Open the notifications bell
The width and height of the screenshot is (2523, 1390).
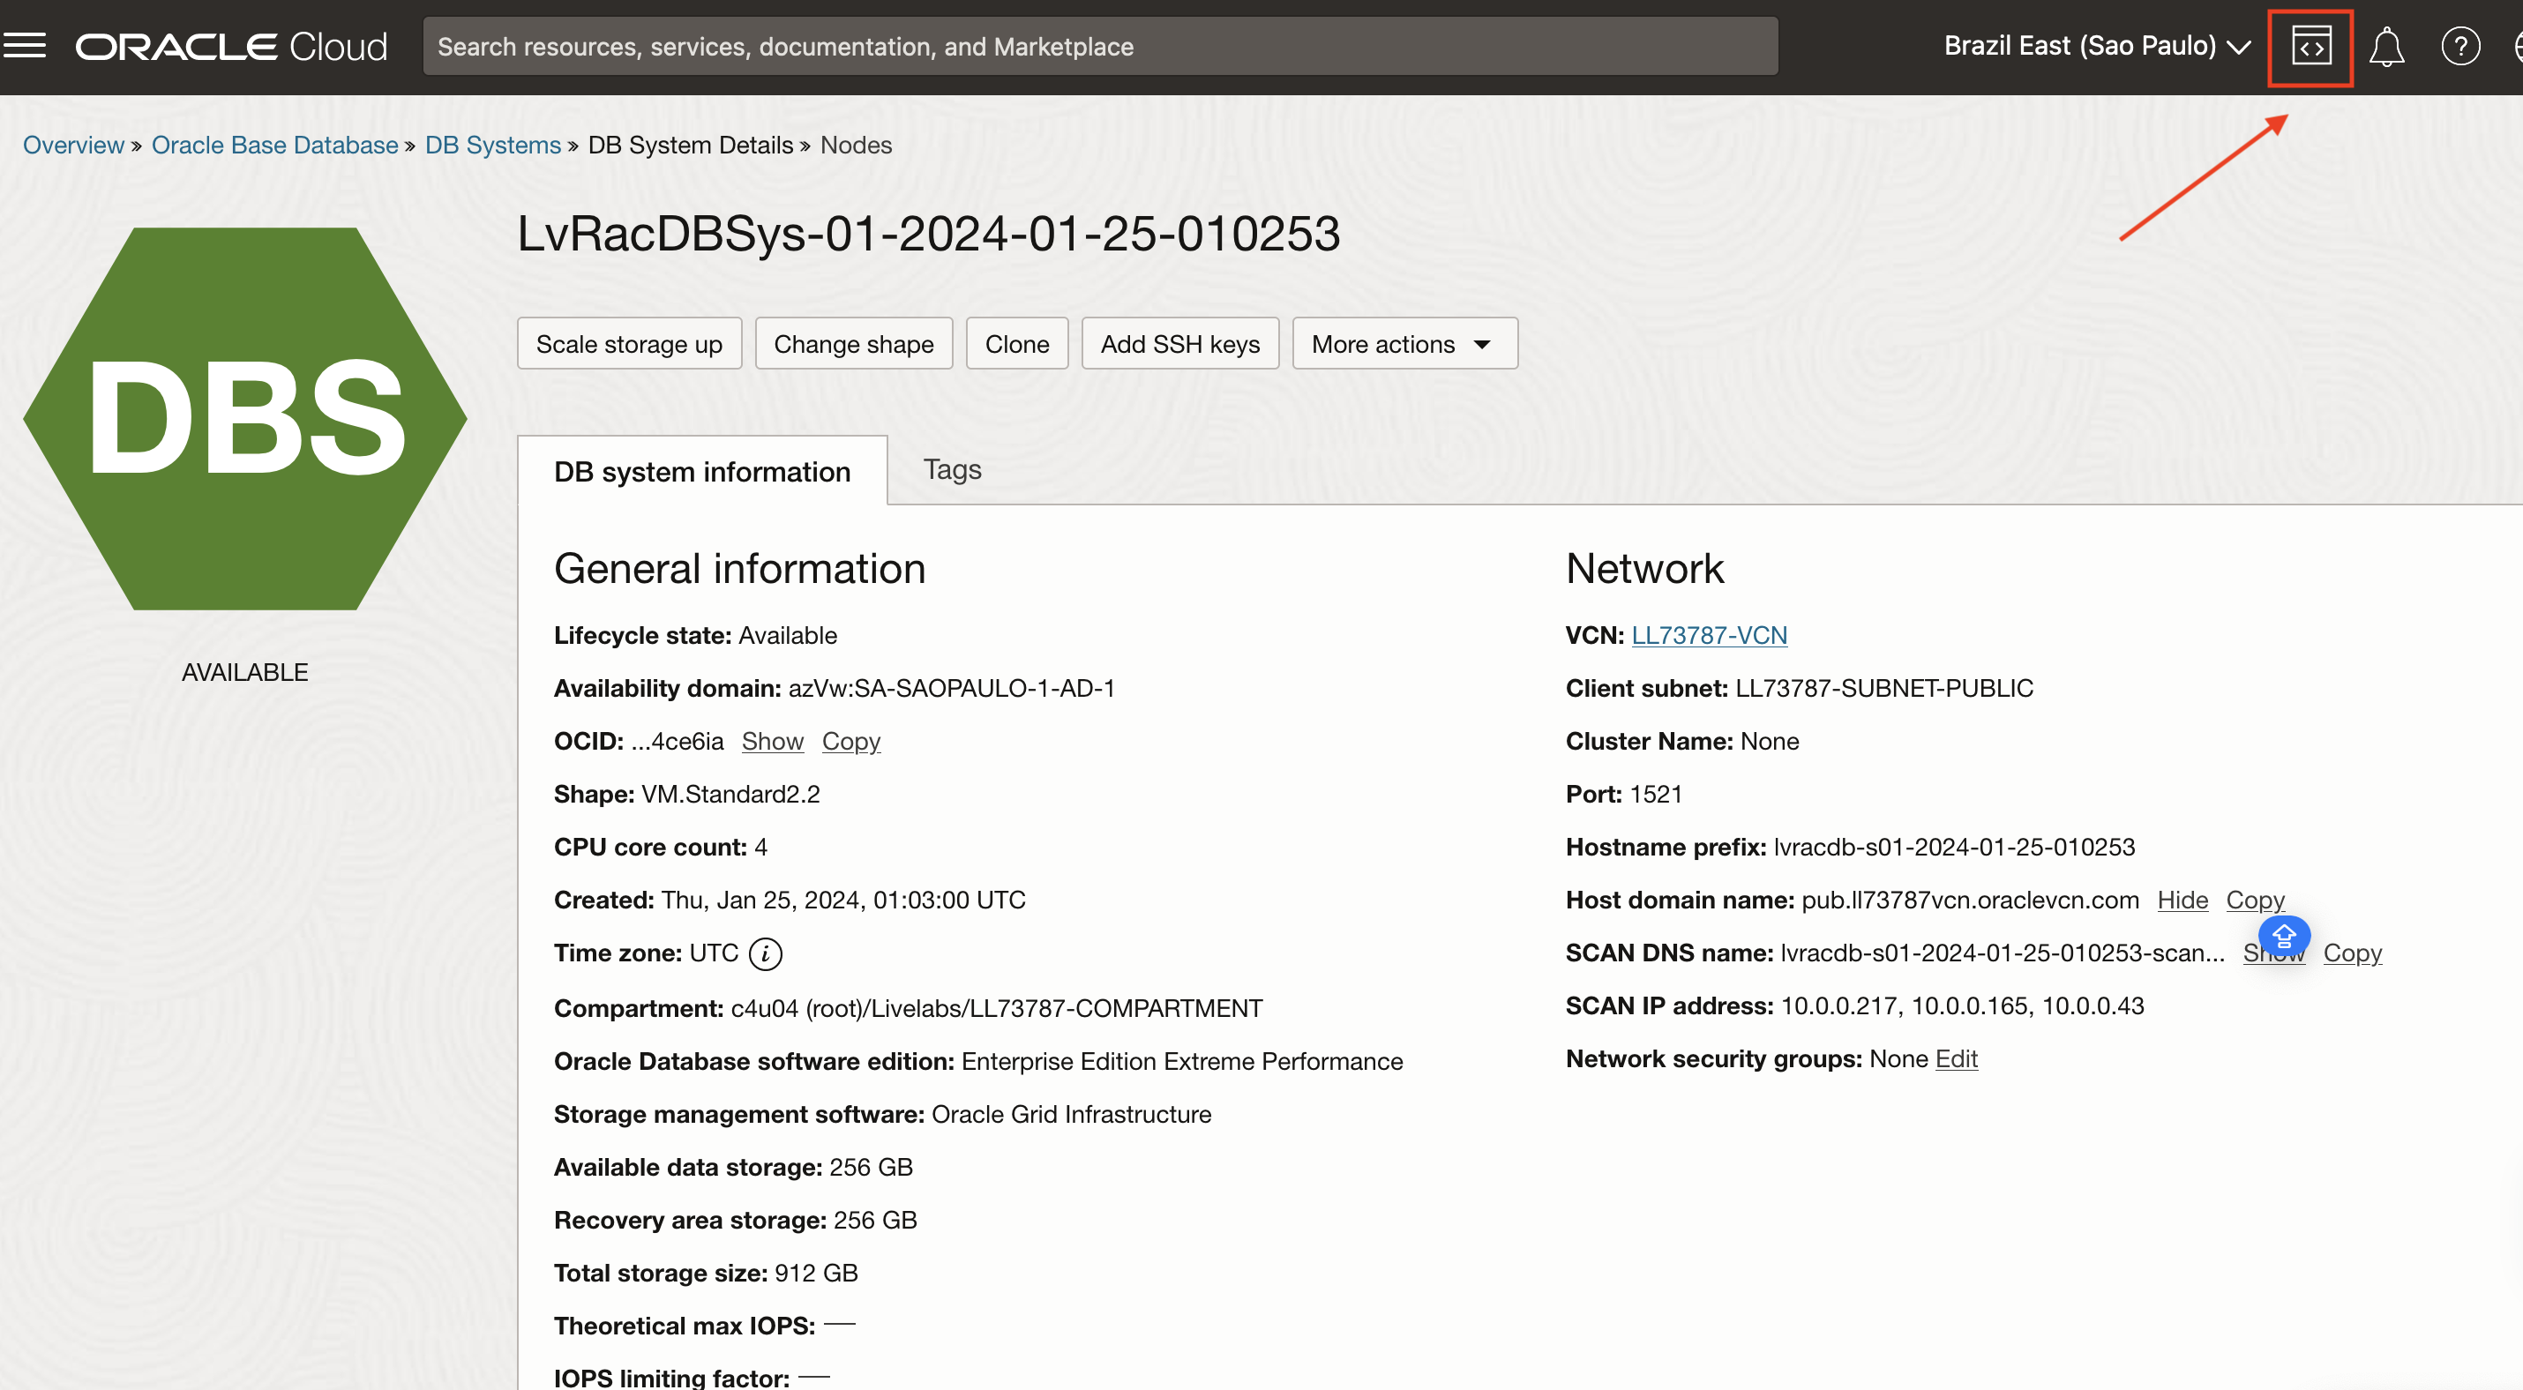pos(2386,47)
